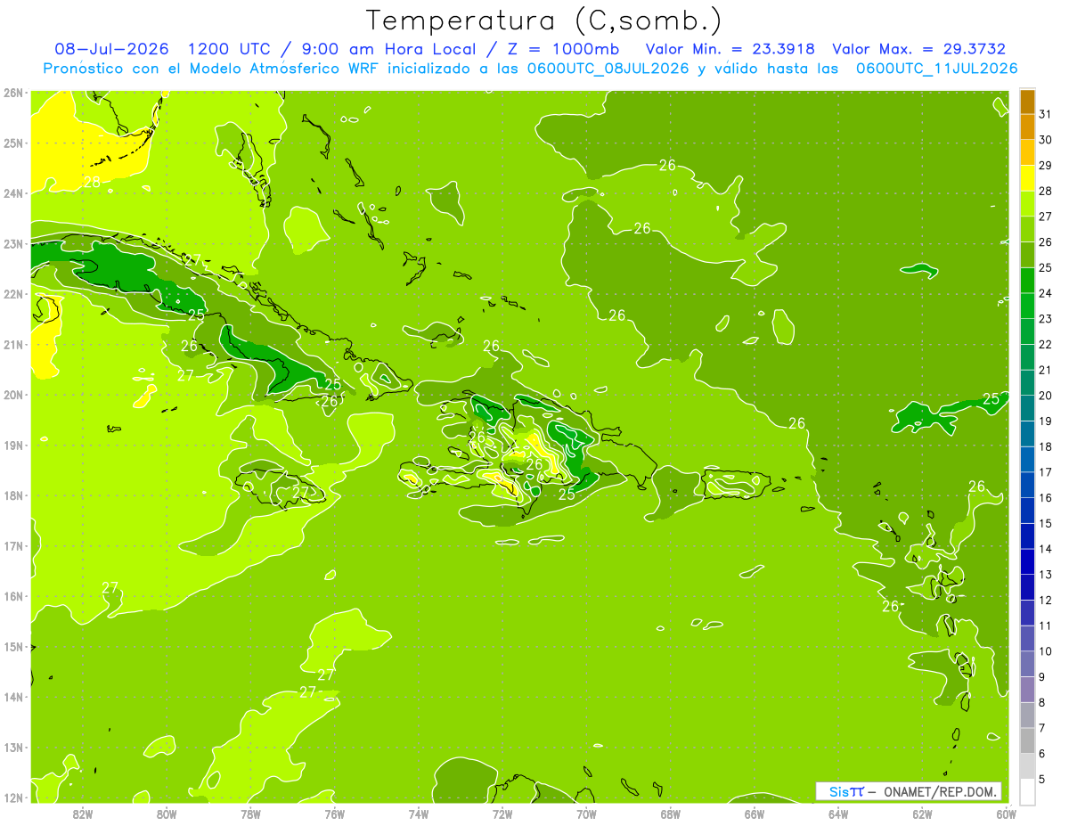Click the "22N" latitude axis label
This screenshot has width=1069, height=826.
pyautogui.click(x=13, y=294)
